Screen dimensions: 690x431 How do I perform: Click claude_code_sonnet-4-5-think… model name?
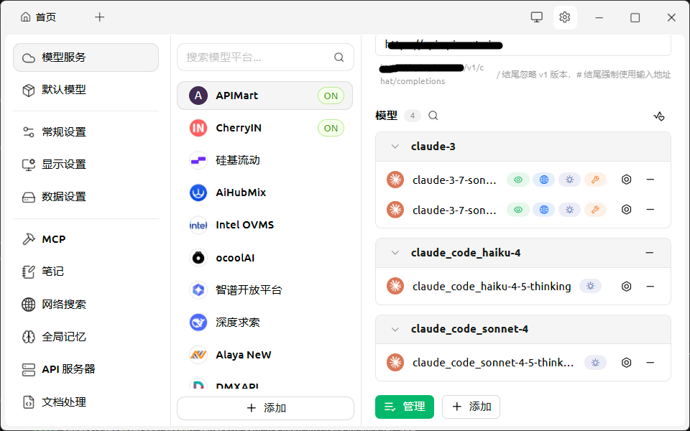493,363
